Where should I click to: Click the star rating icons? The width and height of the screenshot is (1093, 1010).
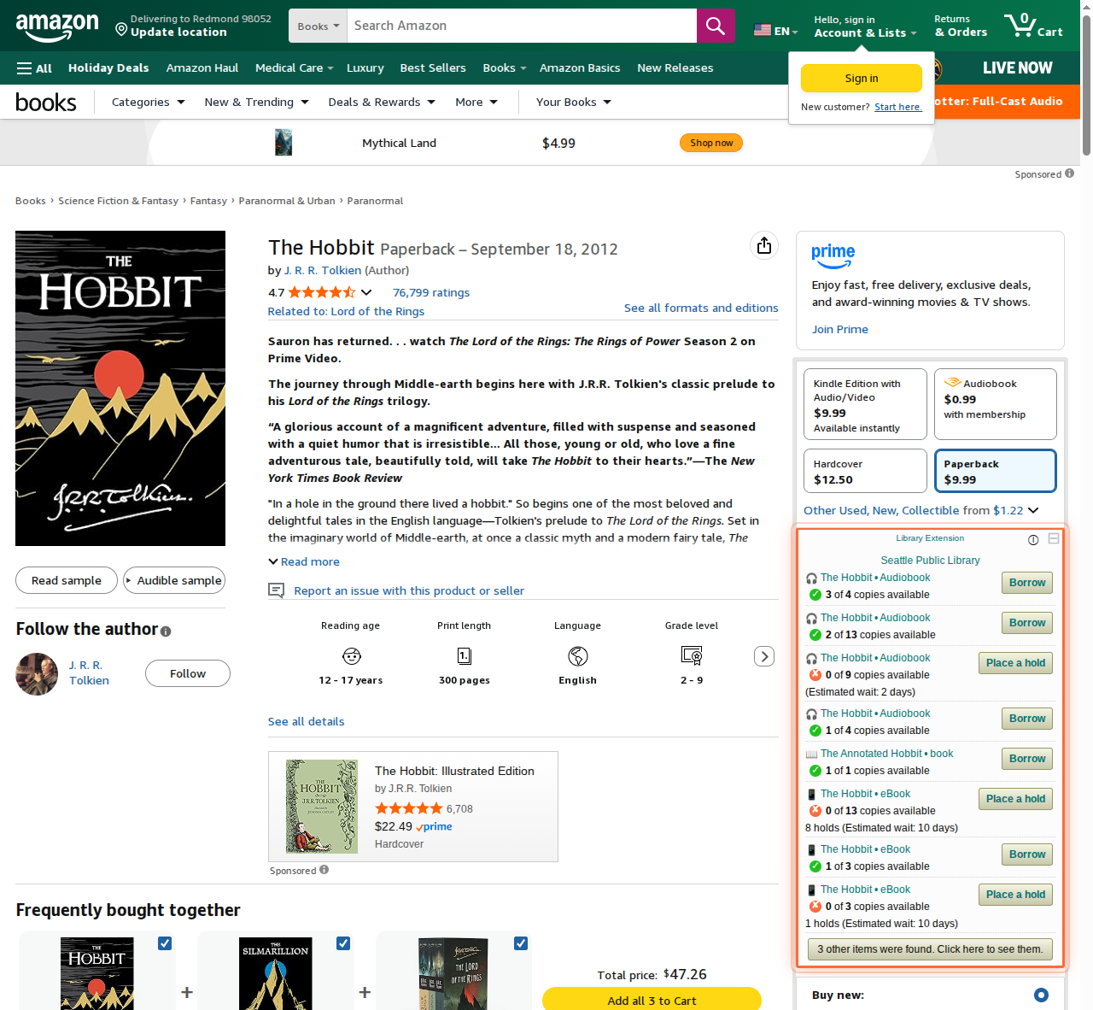(322, 292)
